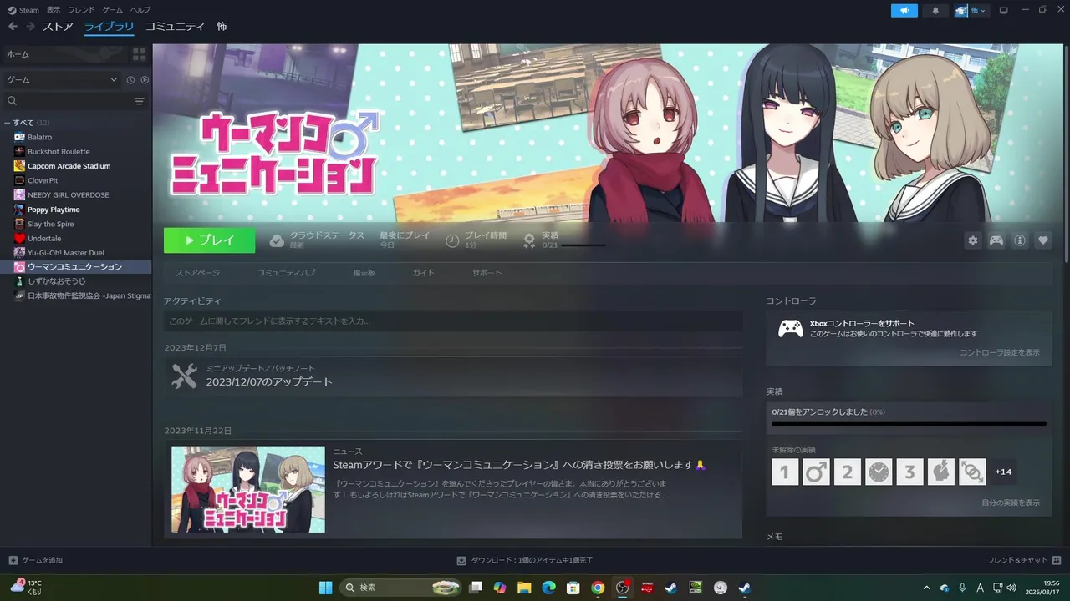Toggle ready-to-play filter icon
The height and width of the screenshot is (601, 1070).
tap(145, 80)
